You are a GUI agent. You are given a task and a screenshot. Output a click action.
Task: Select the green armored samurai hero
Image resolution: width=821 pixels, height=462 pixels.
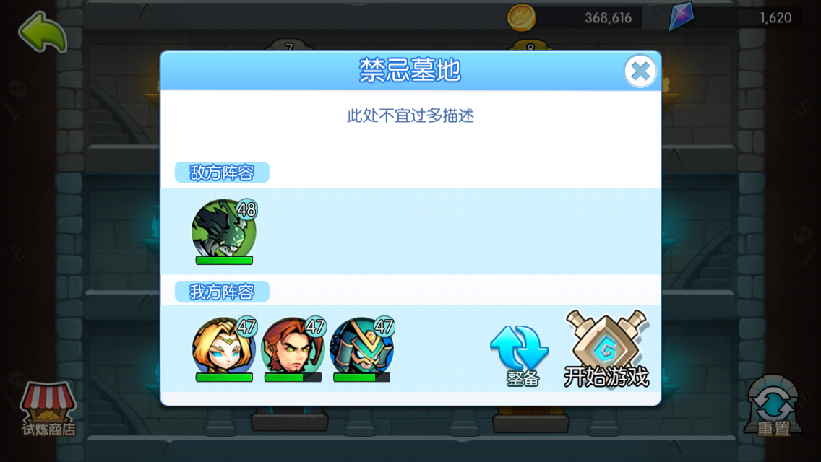pyautogui.click(x=362, y=346)
